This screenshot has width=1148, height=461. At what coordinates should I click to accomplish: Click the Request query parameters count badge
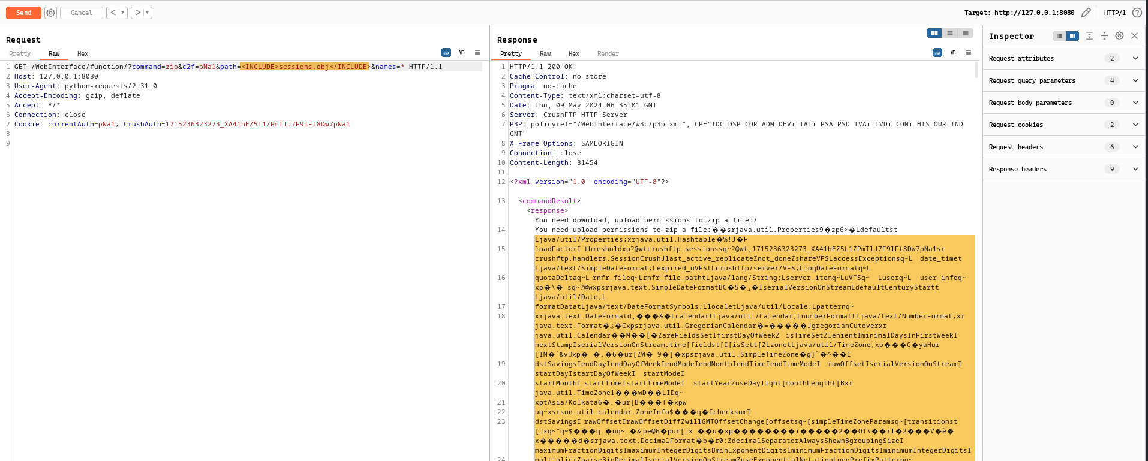click(1112, 80)
